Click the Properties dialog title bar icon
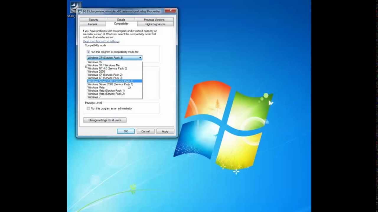The height and width of the screenshot is (212, 378). (x=80, y=11)
